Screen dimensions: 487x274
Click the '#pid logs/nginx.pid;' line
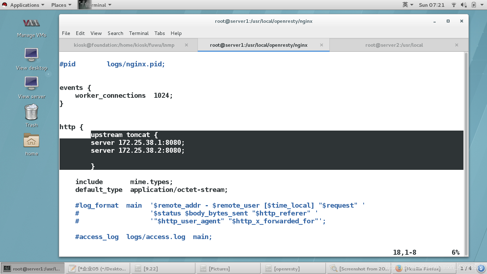point(112,64)
